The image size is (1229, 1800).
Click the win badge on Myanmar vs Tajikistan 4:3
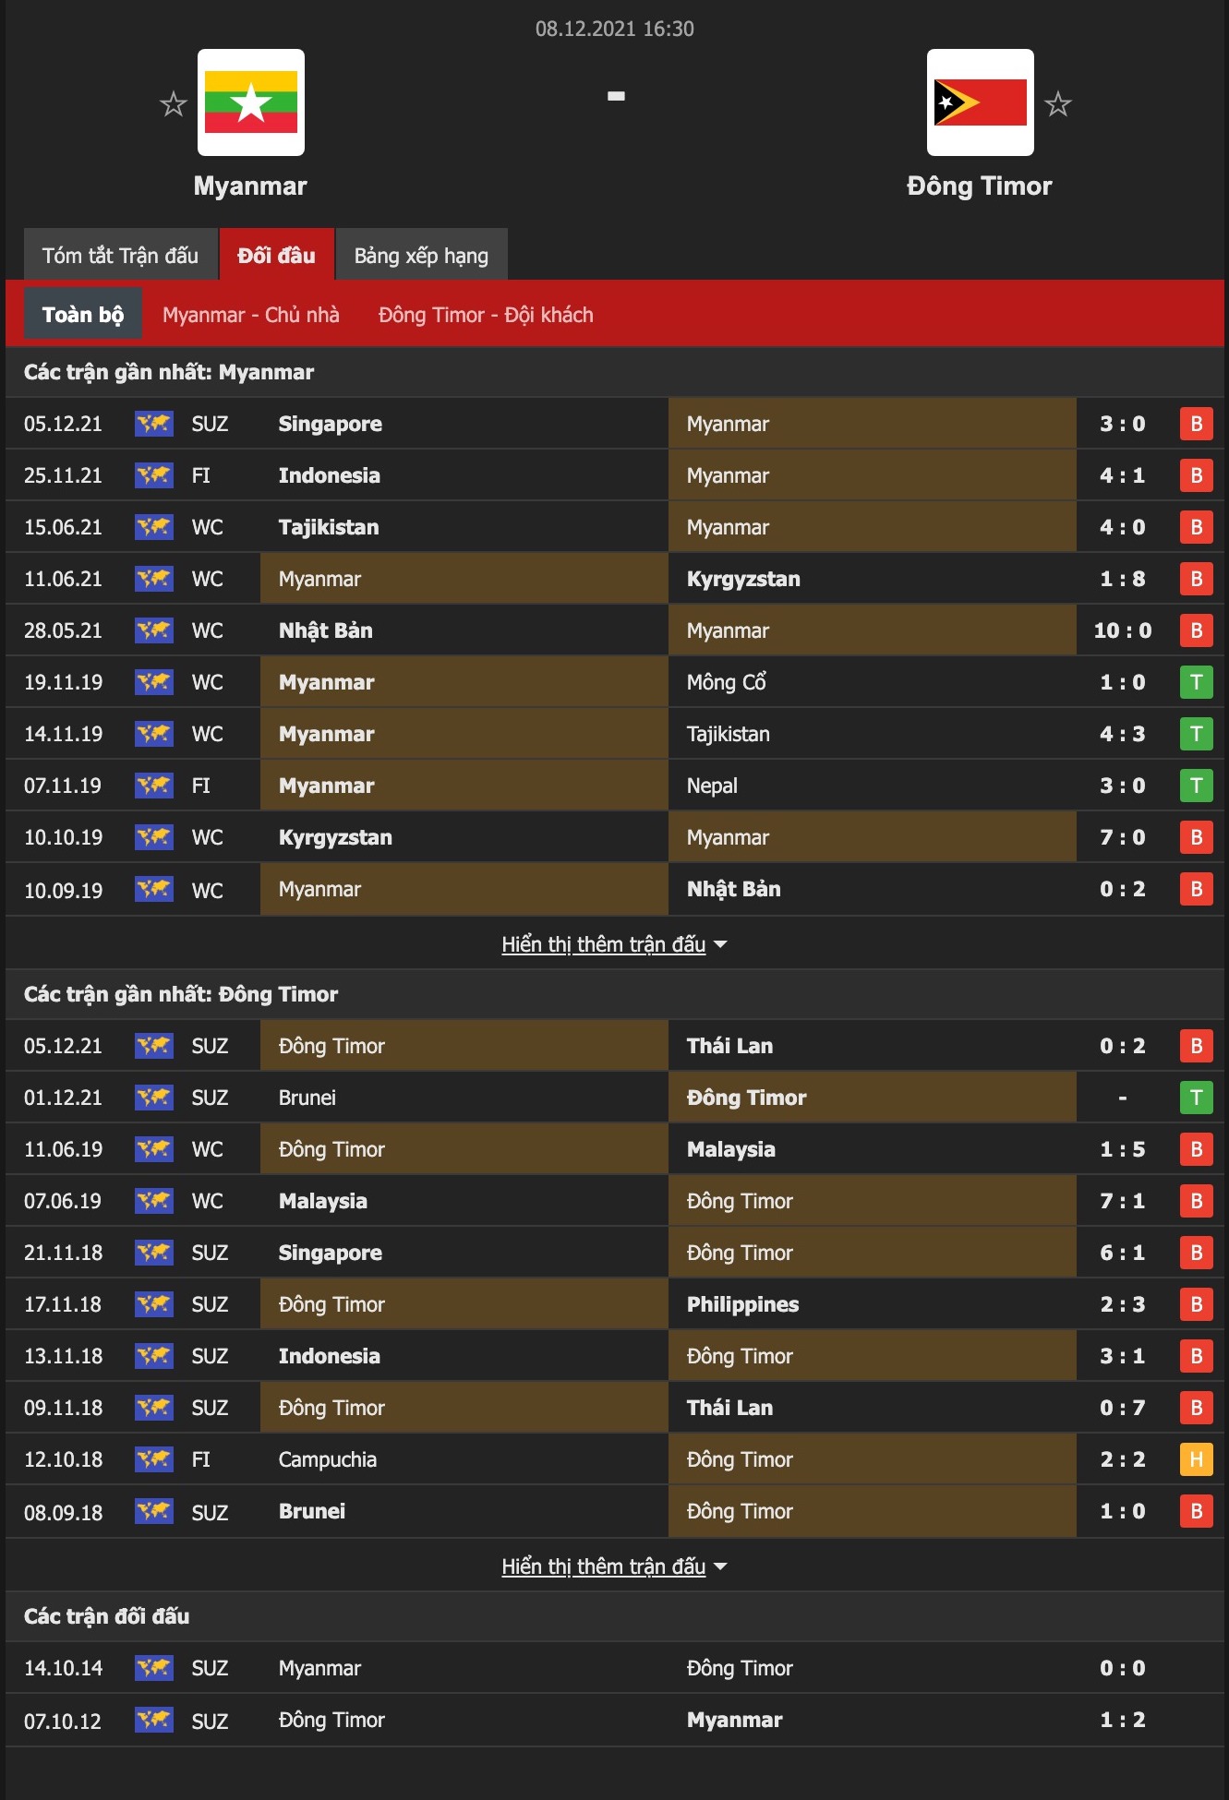[x=1196, y=734]
